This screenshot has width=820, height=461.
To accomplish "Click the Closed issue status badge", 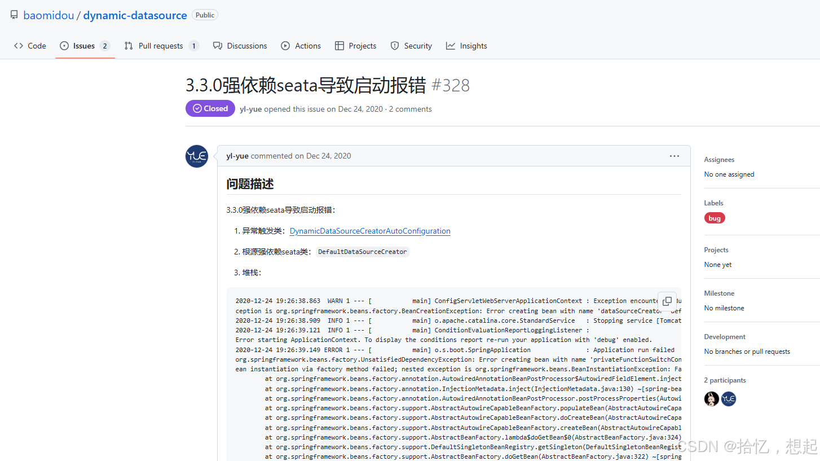I will pyautogui.click(x=210, y=108).
